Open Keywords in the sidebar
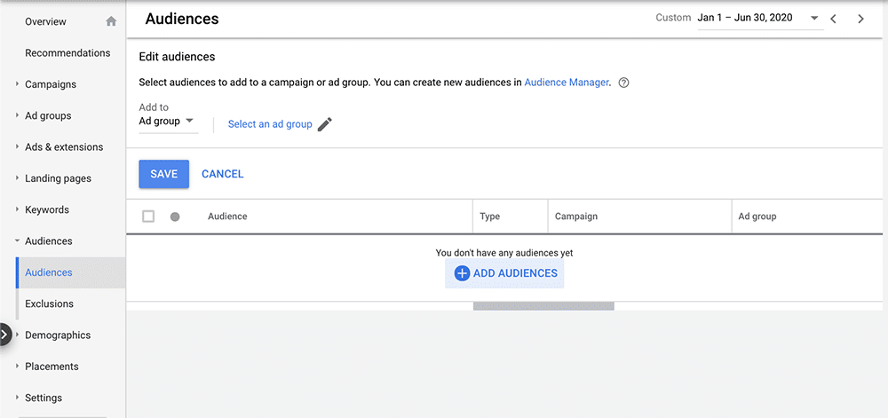888x418 pixels. [47, 209]
